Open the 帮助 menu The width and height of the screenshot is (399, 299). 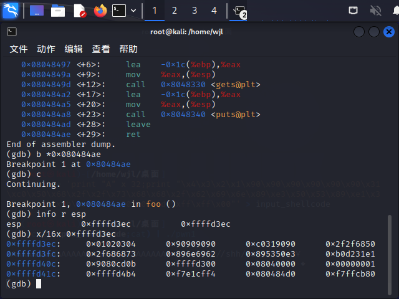[x=128, y=49]
